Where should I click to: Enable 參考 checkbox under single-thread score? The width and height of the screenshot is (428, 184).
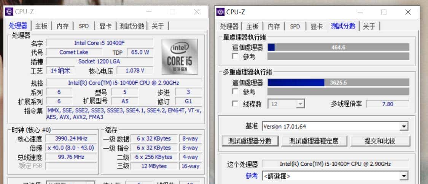pos(235,57)
